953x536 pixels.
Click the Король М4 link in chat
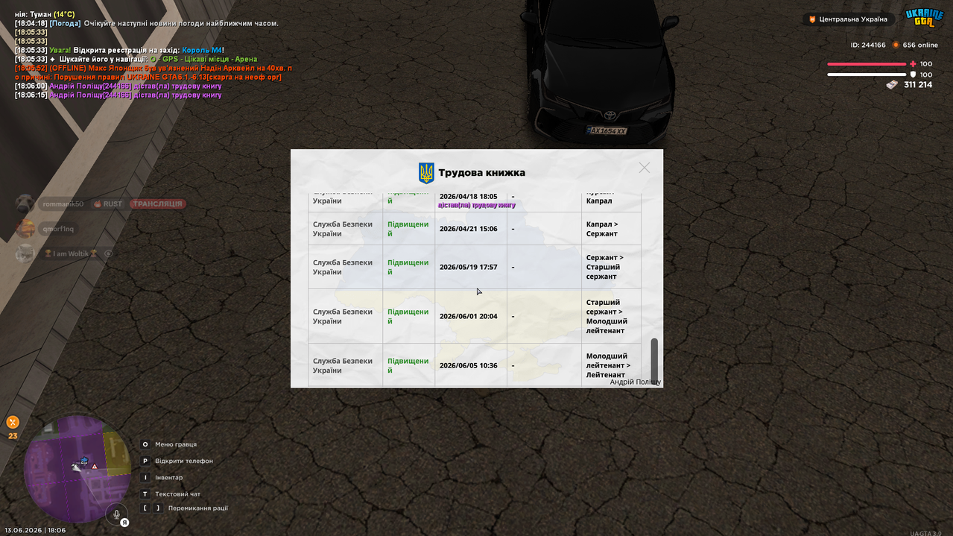click(x=202, y=50)
